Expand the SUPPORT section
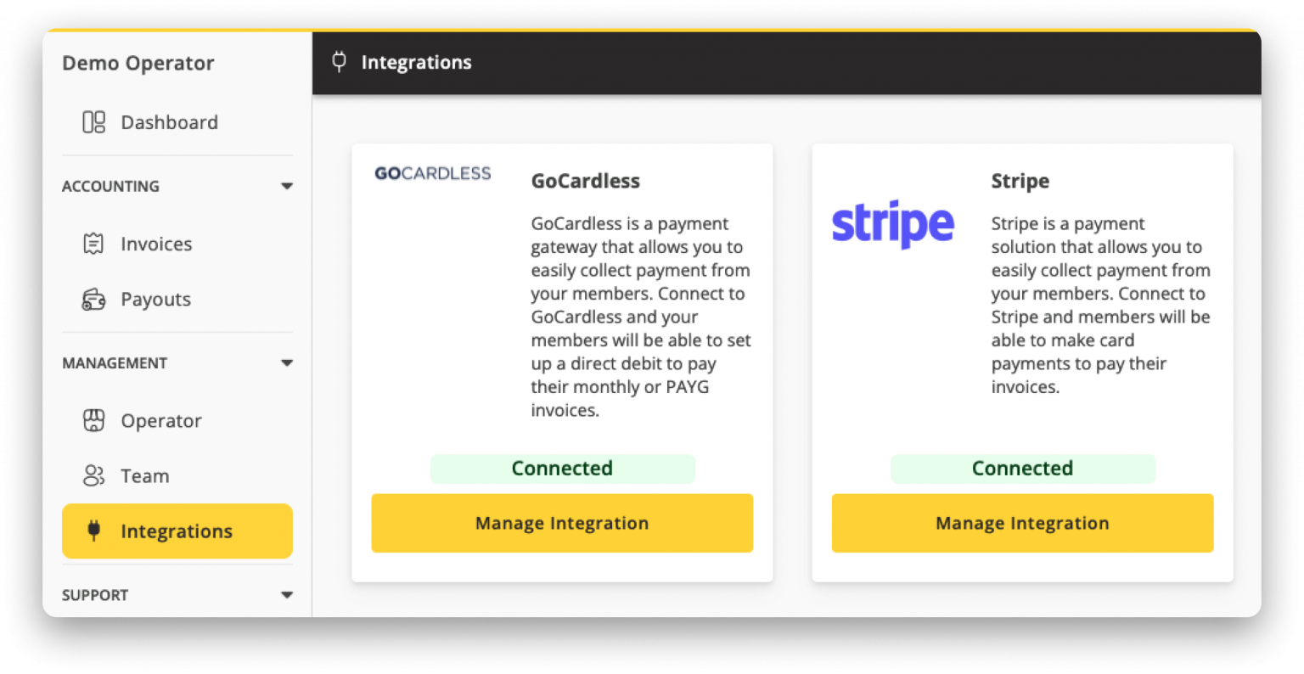Screen dimensions: 1304x674 pyautogui.click(x=287, y=595)
